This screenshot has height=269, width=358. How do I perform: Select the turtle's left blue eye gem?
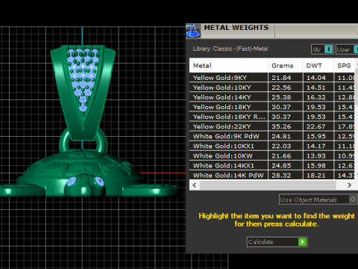click(72, 182)
